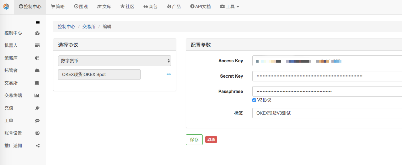Click the bar chart icon beside 交易终端
This screenshot has width=402, height=165.
[x=37, y=95]
